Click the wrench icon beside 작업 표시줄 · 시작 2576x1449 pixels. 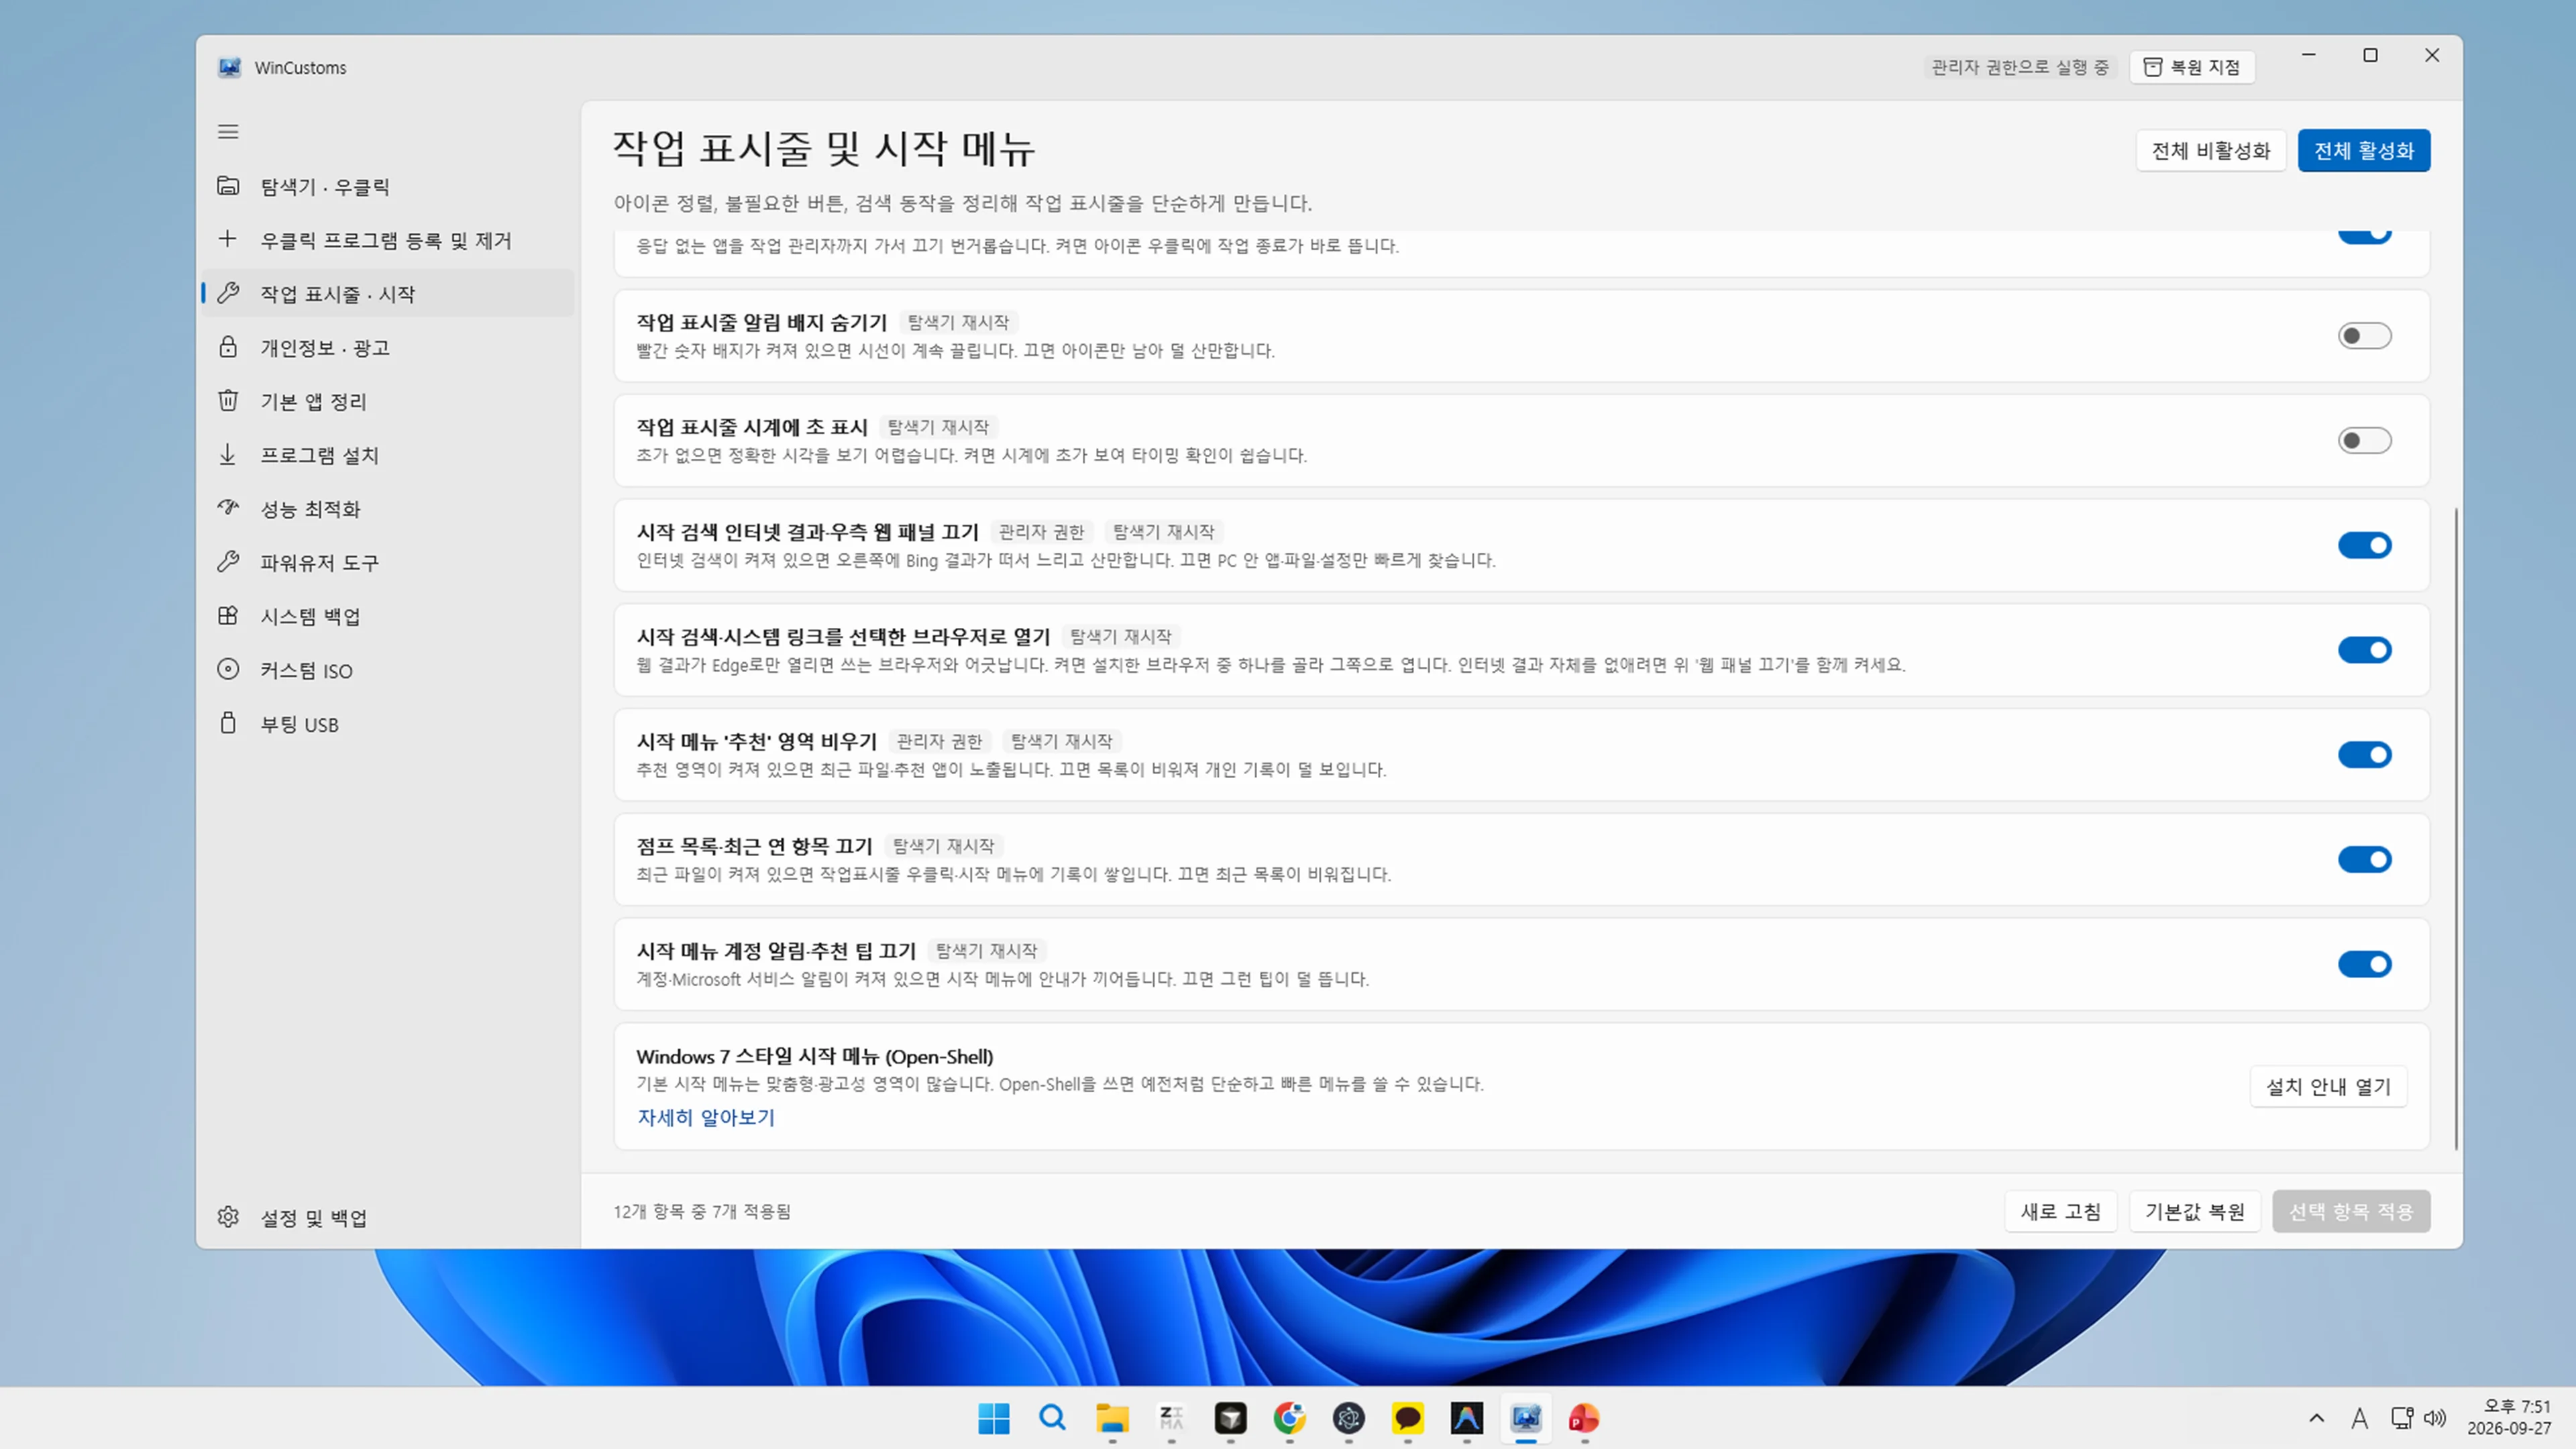[x=228, y=293]
